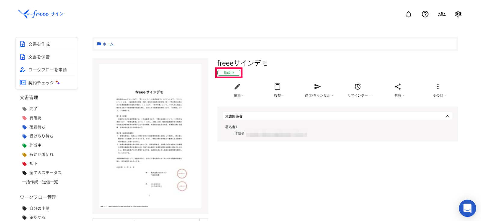Image resolution: width=481 pixels, height=221 pixels.
Task: Click the tag icon beside 自分の申請
Action: pos(25,208)
